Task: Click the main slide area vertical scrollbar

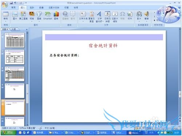Action: 180,94
